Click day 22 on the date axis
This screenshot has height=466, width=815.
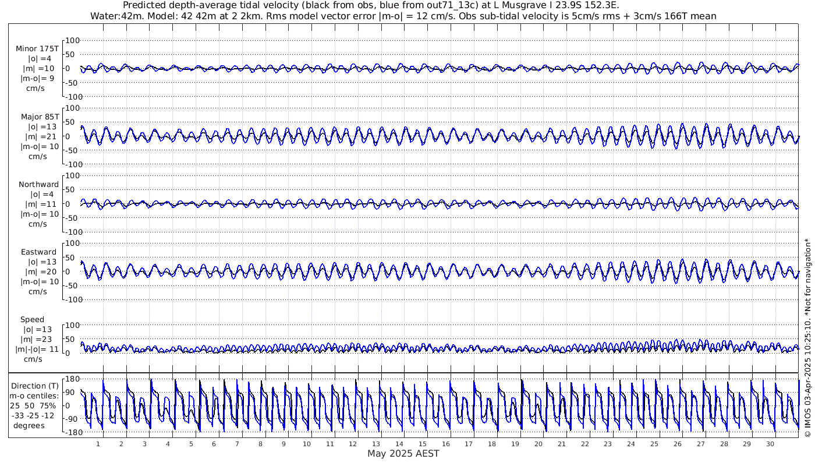click(x=584, y=444)
